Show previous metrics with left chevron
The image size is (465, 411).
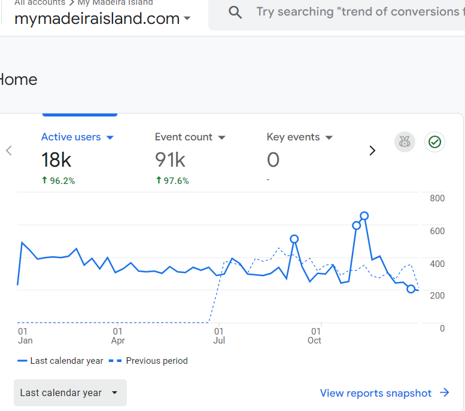[x=9, y=151]
